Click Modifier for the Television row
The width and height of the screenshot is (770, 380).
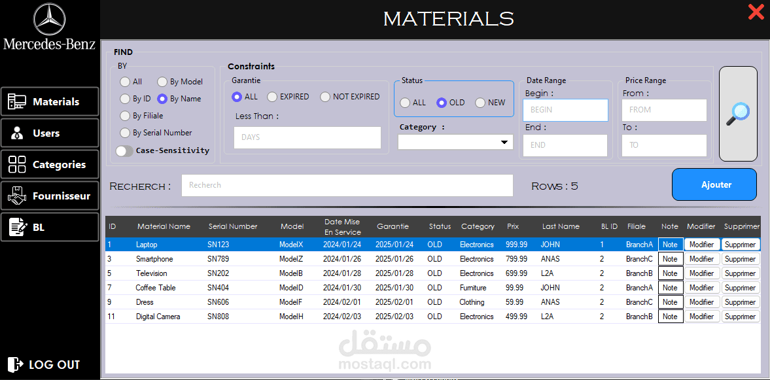pyautogui.click(x=702, y=273)
